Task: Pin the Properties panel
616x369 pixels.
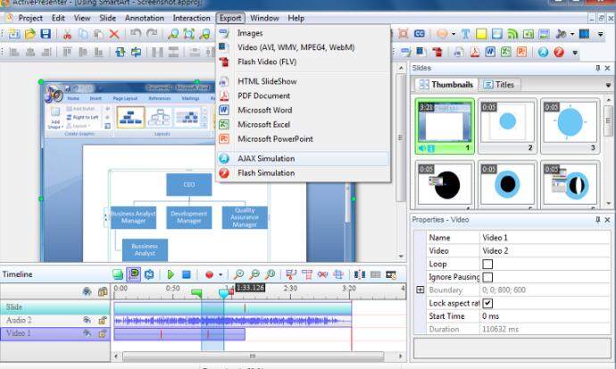Action: pos(598,220)
